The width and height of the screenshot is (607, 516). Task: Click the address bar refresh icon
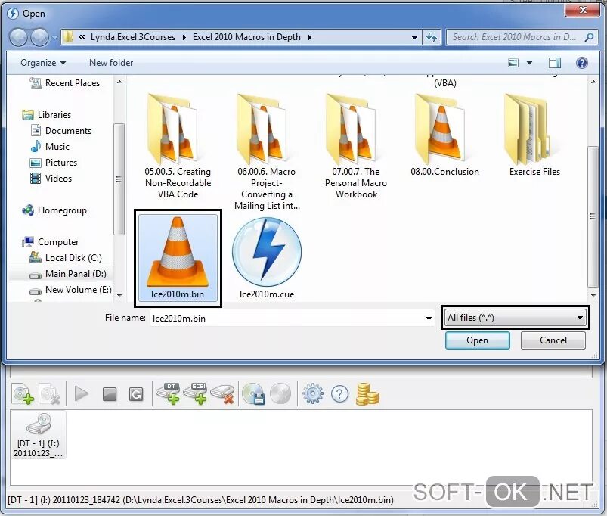coord(431,37)
